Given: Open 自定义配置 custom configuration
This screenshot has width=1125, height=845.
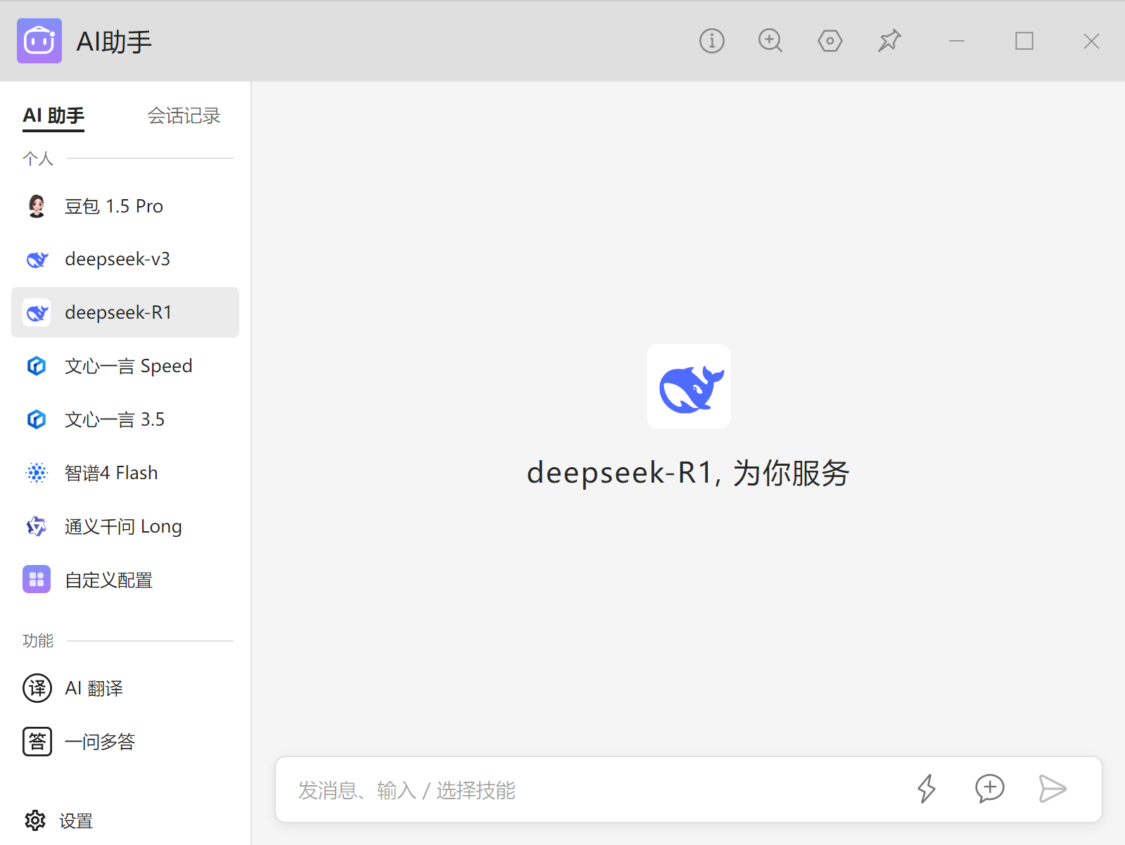Looking at the screenshot, I should click(x=125, y=580).
